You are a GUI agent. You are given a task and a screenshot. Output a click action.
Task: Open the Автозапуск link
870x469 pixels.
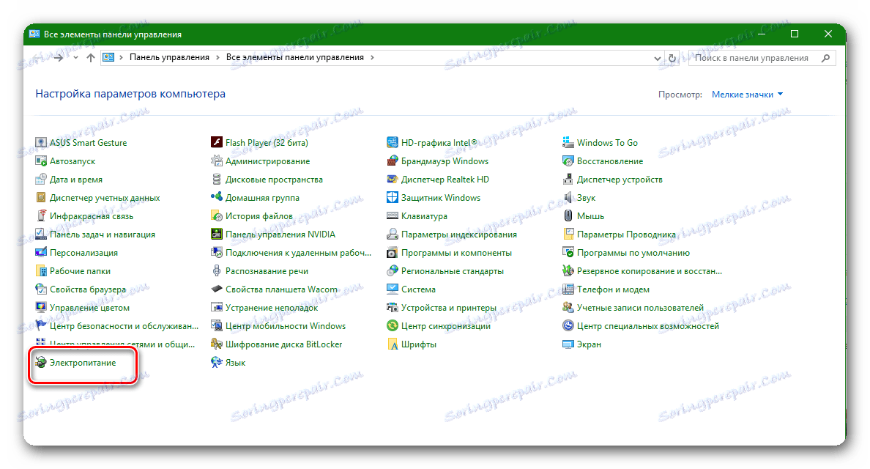coord(72,161)
